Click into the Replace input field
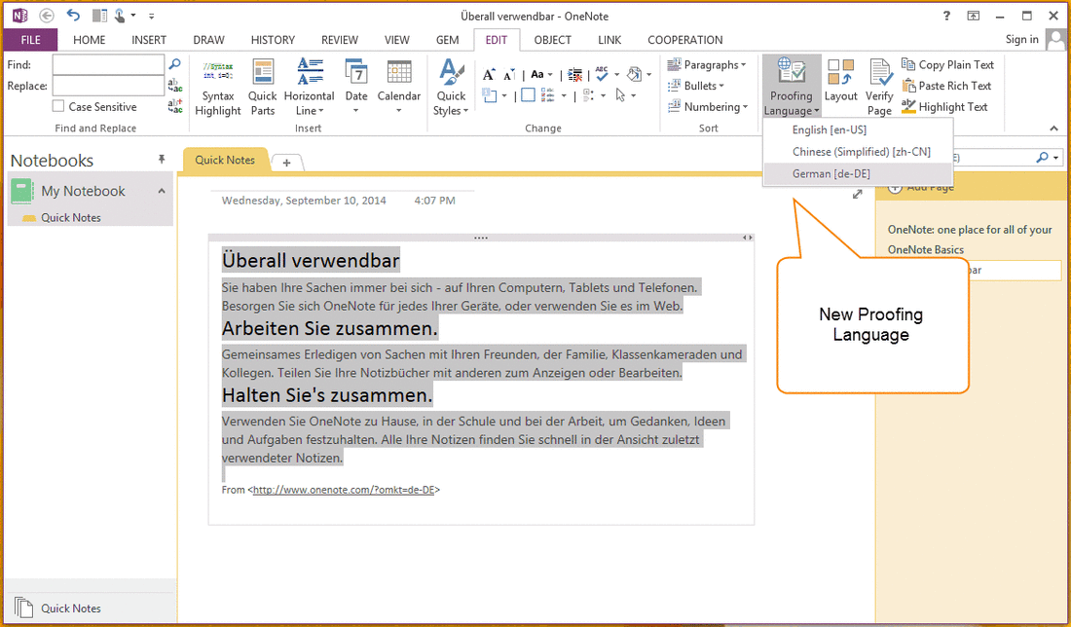This screenshot has width=1071, height=627. click(108, 86)
